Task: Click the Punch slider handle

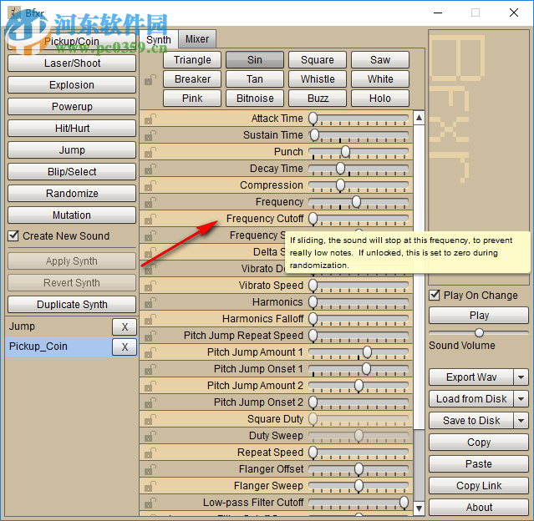Action: [345, 152]
